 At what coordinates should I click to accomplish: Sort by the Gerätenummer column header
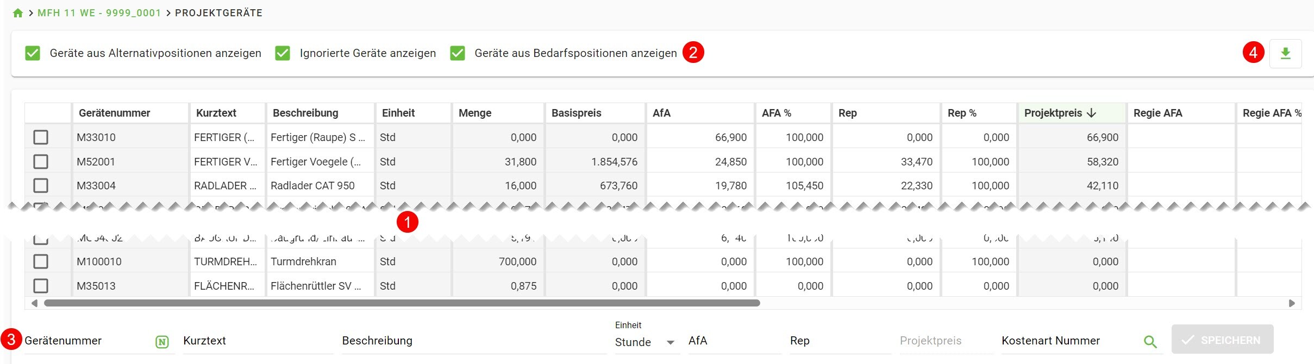click(115, 113)
